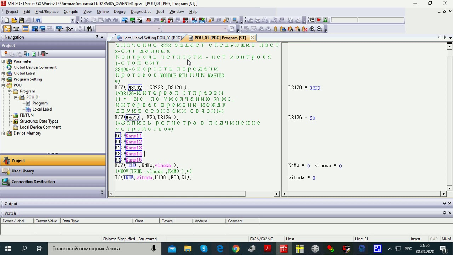Collapse the POU_01 tree node

pos(16,97)
